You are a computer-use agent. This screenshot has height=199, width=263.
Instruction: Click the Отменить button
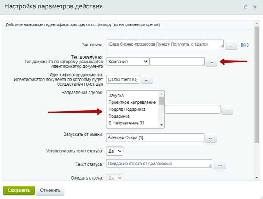tap(50, 191)
